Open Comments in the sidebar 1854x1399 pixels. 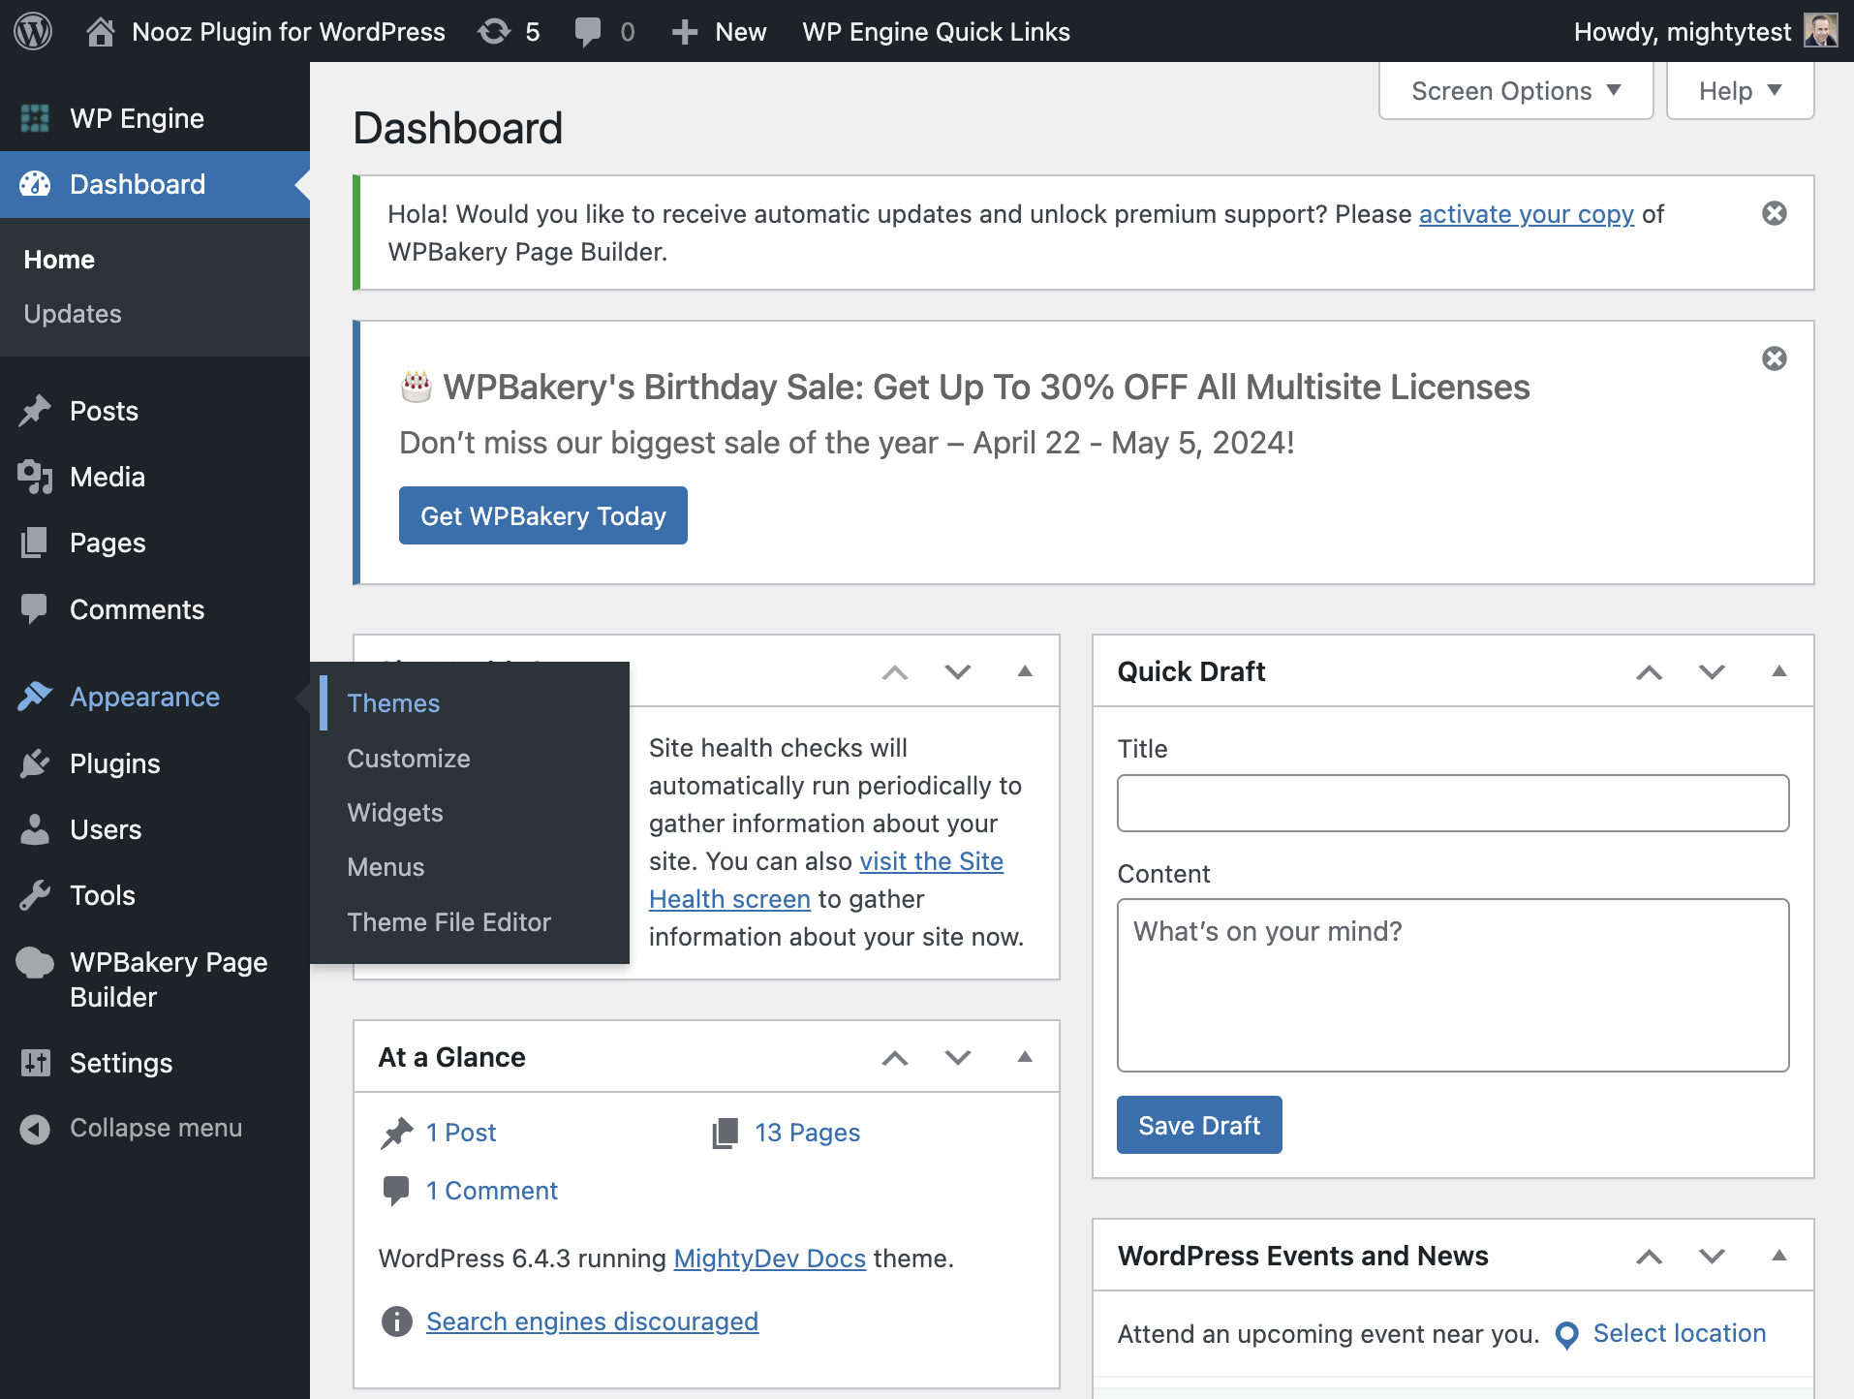pos(155,609)
